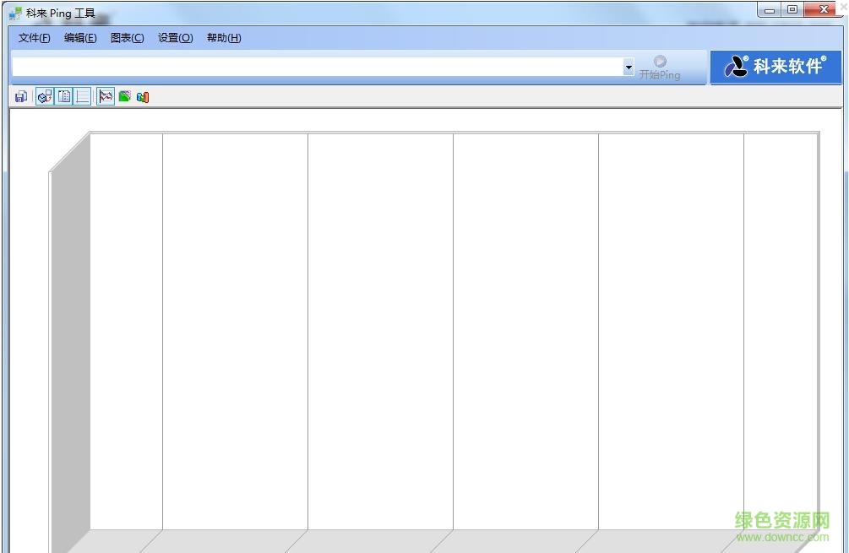Select the green area chart type icon
The width and height of the screenshot is (849, 553).
(x=124, y=97)
